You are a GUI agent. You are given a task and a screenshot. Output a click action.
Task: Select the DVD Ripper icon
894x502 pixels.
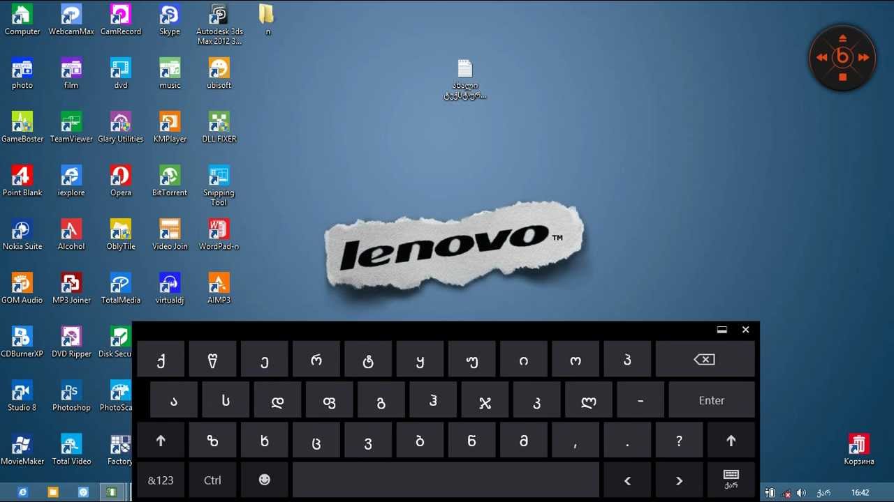[71, 342]
